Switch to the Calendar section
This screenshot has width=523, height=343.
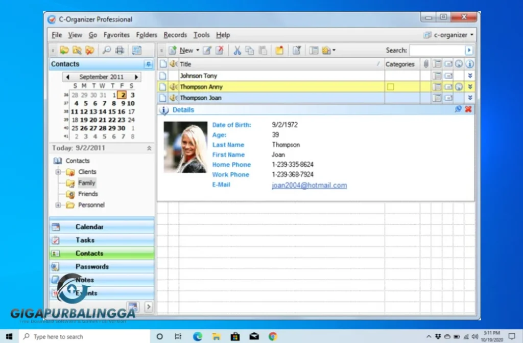(x=90, y=226)
